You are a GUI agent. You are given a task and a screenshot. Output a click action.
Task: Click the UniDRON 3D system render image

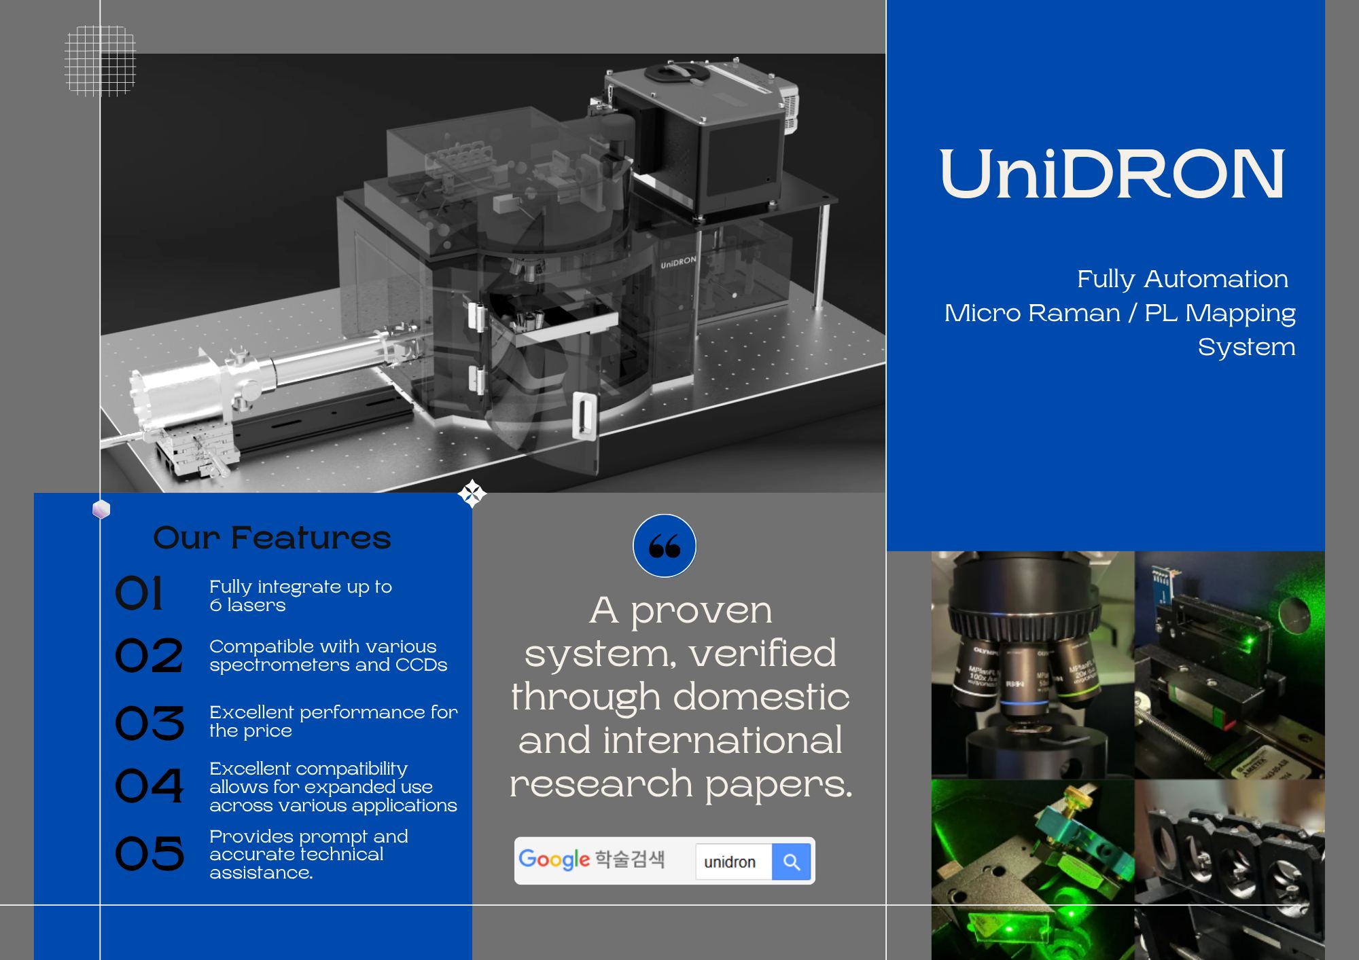tap(493, 273)
